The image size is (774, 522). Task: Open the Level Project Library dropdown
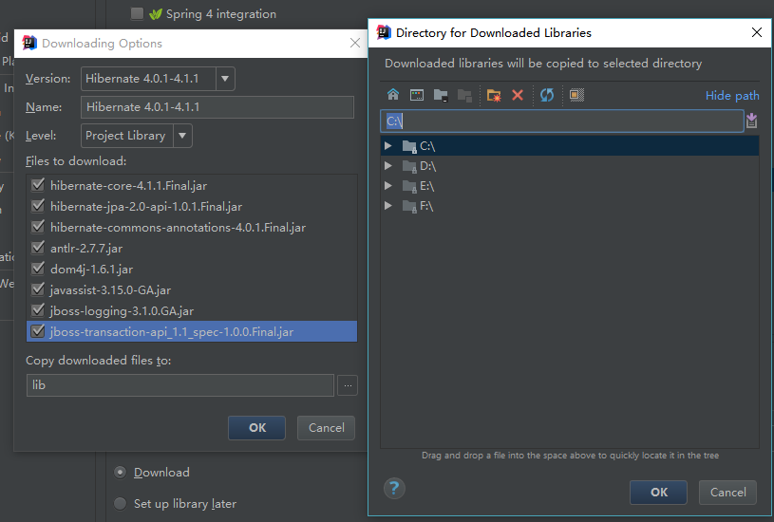click(183, 136)
